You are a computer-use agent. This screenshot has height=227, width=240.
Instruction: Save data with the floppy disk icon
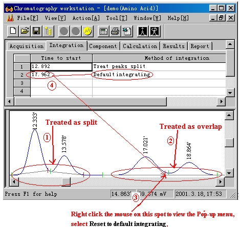pyautogui.click(x=36, y=31)
